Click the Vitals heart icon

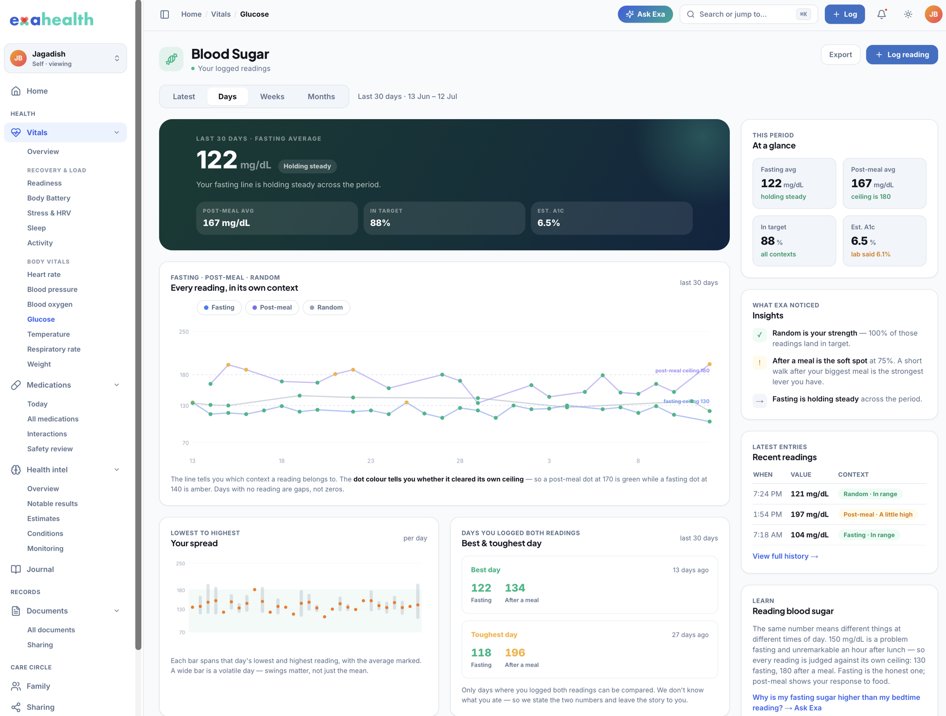(x=16, y=132)
